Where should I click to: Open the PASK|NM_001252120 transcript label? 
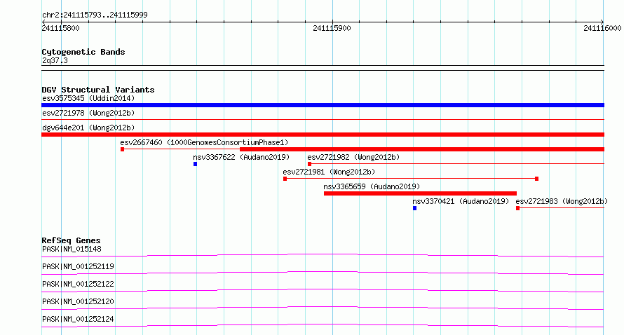pyautogui.click(x=78, y=301)
